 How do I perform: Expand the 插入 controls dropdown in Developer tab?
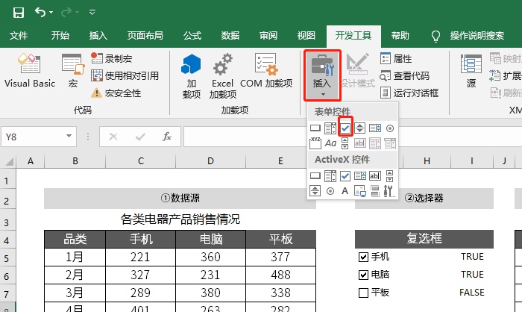(322, 75)
